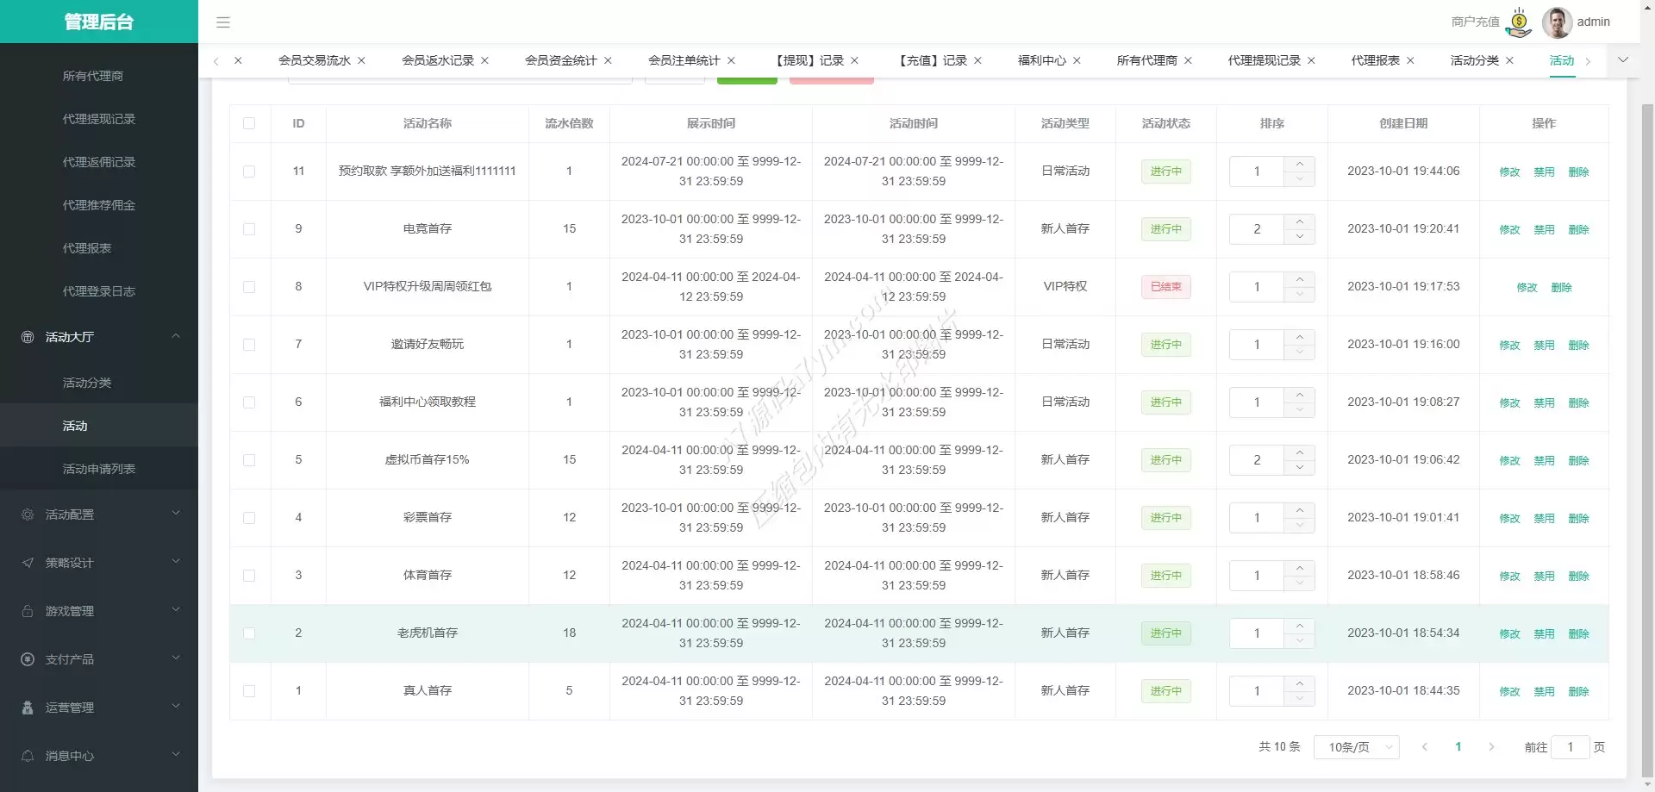Click the merchant recharge money bag icon
The width and height of the screenshot is (1655, 792).
pos(1519,22)
